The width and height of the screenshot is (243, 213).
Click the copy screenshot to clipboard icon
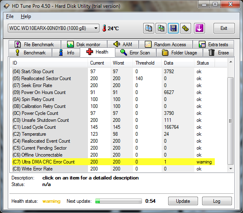pos(161,28)
